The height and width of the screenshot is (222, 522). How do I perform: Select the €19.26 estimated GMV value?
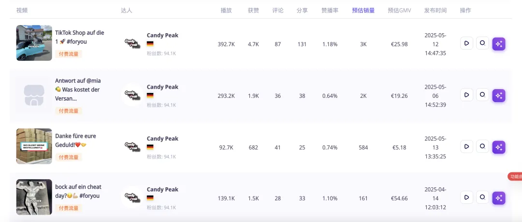(x=399, y=96)
